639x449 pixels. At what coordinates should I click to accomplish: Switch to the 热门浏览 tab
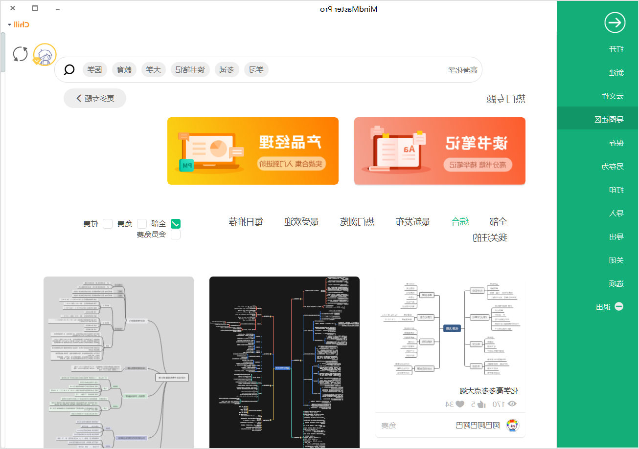click(357, 222)
